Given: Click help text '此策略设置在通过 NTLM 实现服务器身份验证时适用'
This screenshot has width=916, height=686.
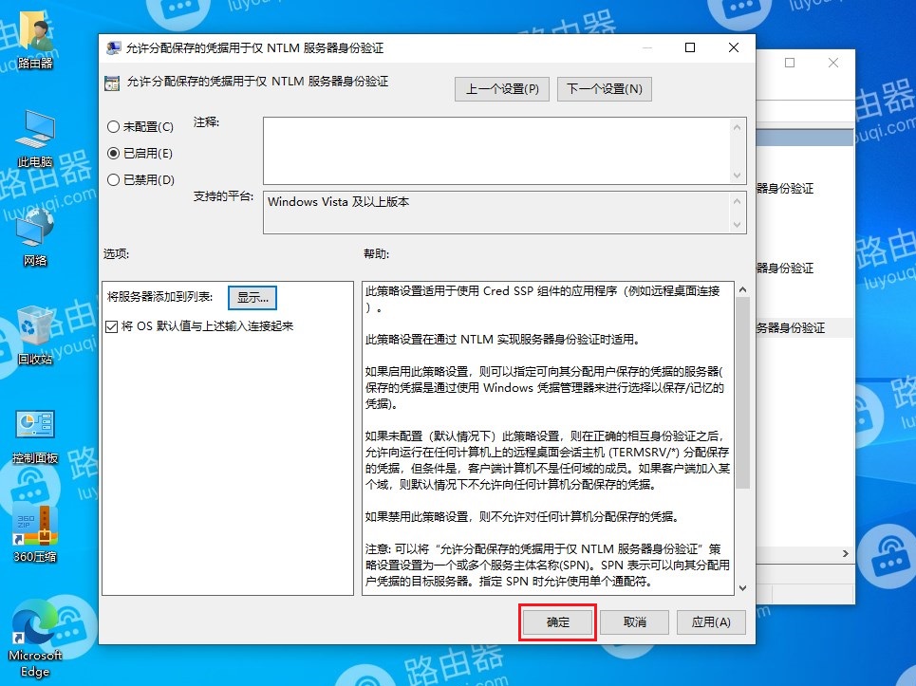Looking at the screenshot, I should click(502, 340).
